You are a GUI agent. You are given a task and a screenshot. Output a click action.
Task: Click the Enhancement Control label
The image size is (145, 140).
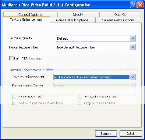coord(28,86)
